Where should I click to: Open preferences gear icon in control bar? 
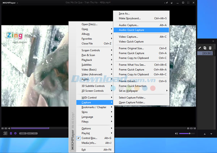(15, 134)
